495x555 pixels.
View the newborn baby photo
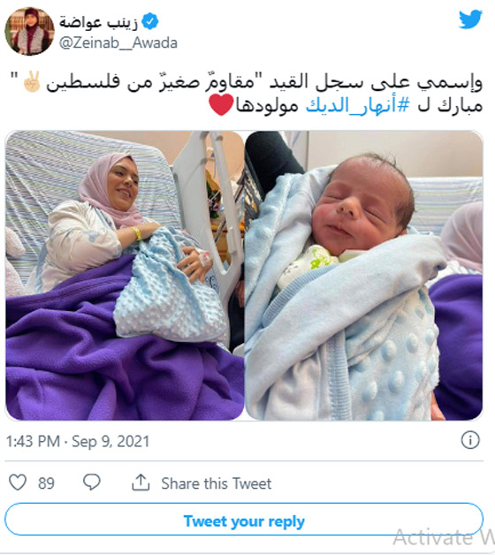(x=364, y=276)
